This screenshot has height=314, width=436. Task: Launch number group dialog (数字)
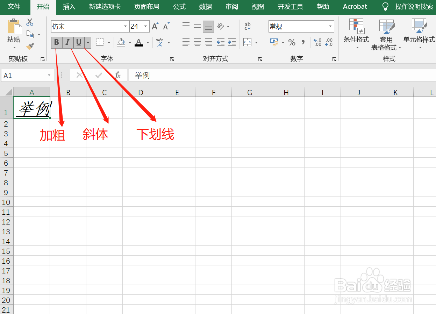pyautogui.click(x=334, y=59)
